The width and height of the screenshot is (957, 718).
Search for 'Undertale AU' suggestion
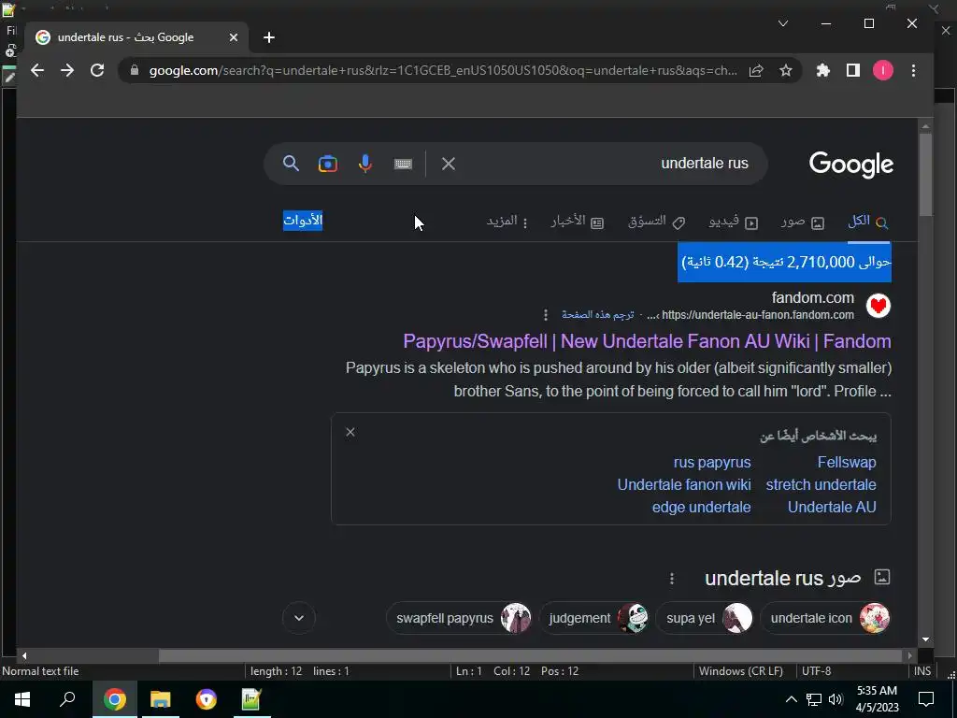[x=832, y=508]
